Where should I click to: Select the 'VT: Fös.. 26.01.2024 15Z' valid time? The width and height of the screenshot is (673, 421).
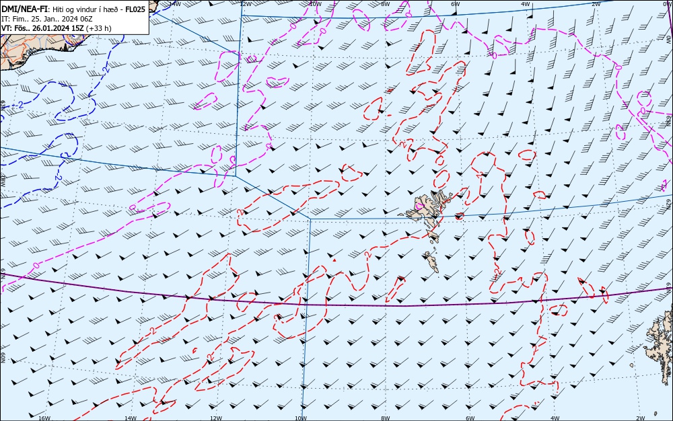(x=43, y=28)
